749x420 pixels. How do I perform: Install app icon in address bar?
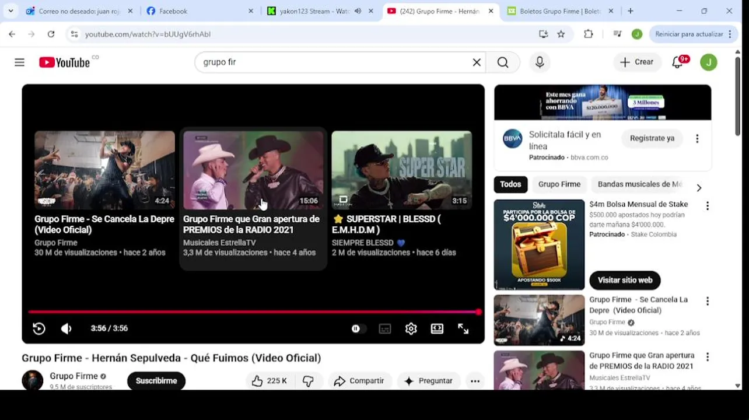(543, 34)
